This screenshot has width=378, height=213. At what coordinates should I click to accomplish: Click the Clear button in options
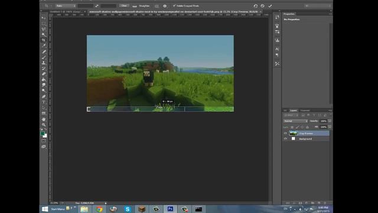click(124, 6)
